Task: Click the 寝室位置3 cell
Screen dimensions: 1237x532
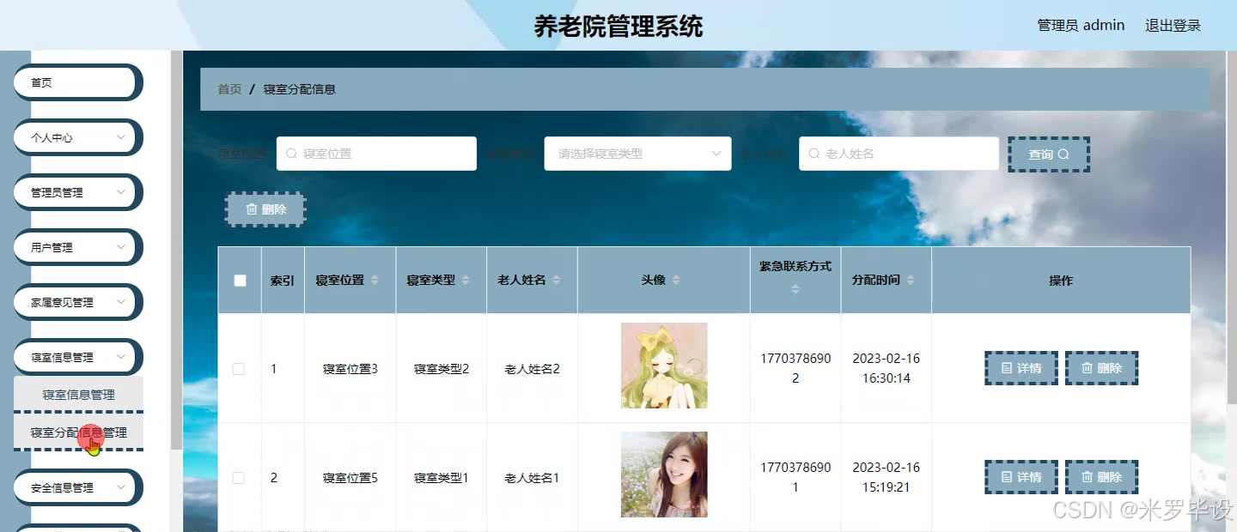Action: point(350,369)
